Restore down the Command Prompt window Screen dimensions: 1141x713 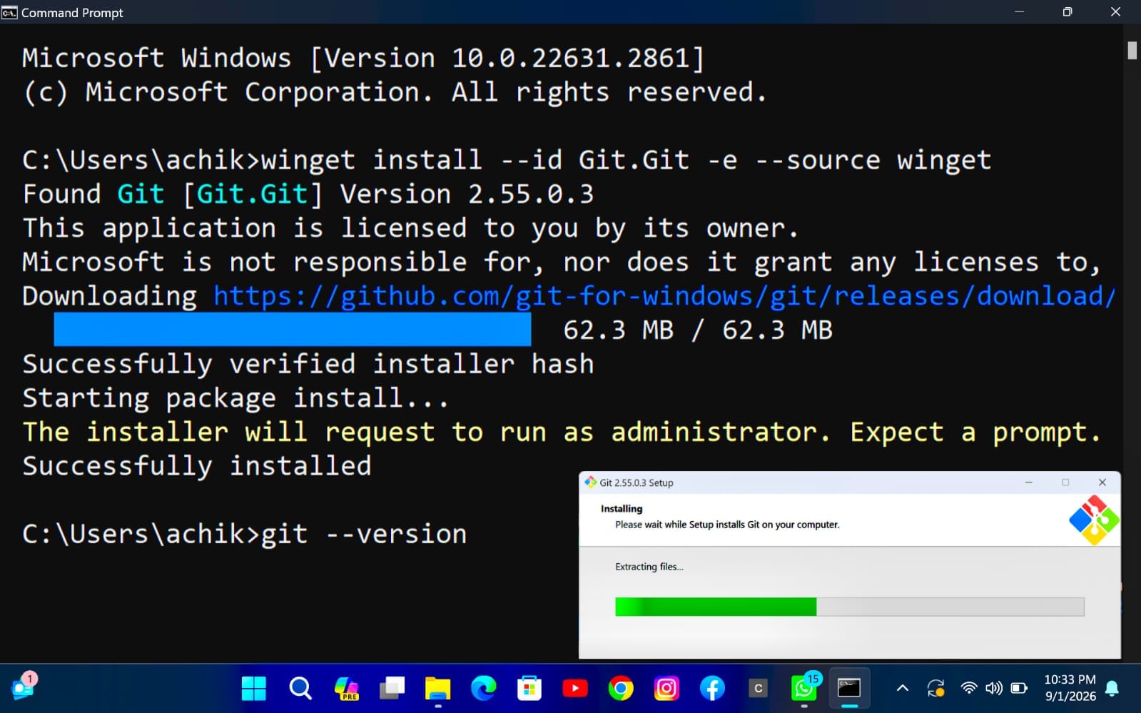1068,12
